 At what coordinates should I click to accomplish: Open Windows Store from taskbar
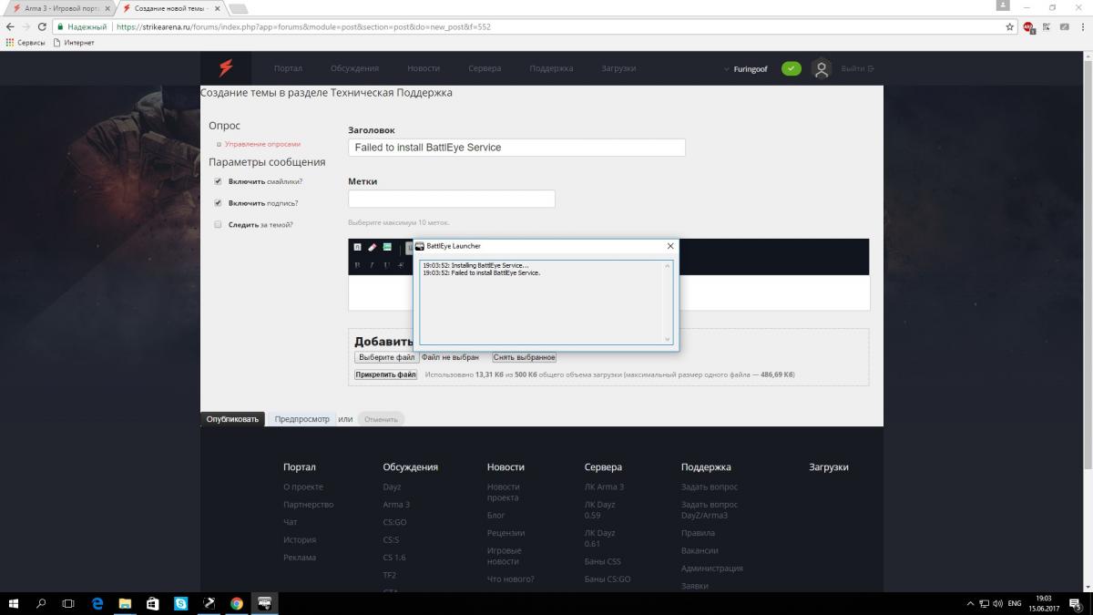pyautogui.click(x=153, y=603)
